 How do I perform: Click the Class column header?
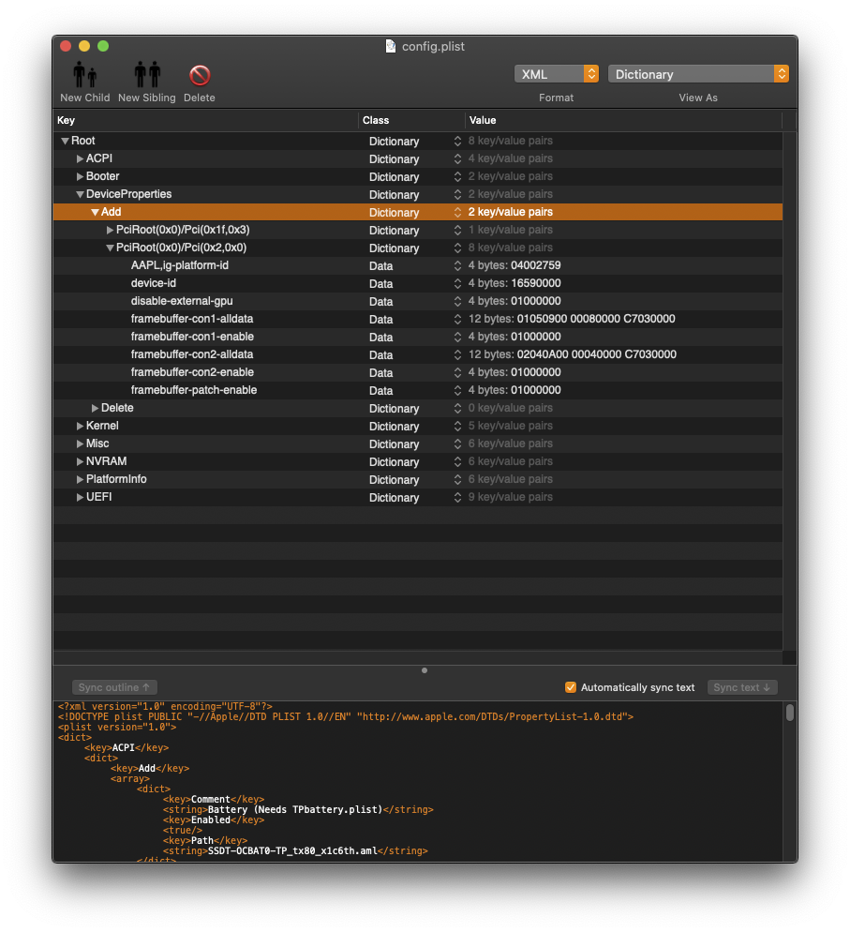pyautogui.click(x=411, y=120)
